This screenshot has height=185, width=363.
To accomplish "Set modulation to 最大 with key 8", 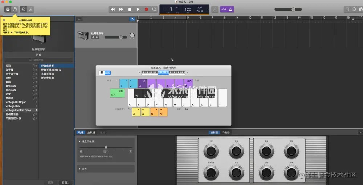I will click(188, 83).
